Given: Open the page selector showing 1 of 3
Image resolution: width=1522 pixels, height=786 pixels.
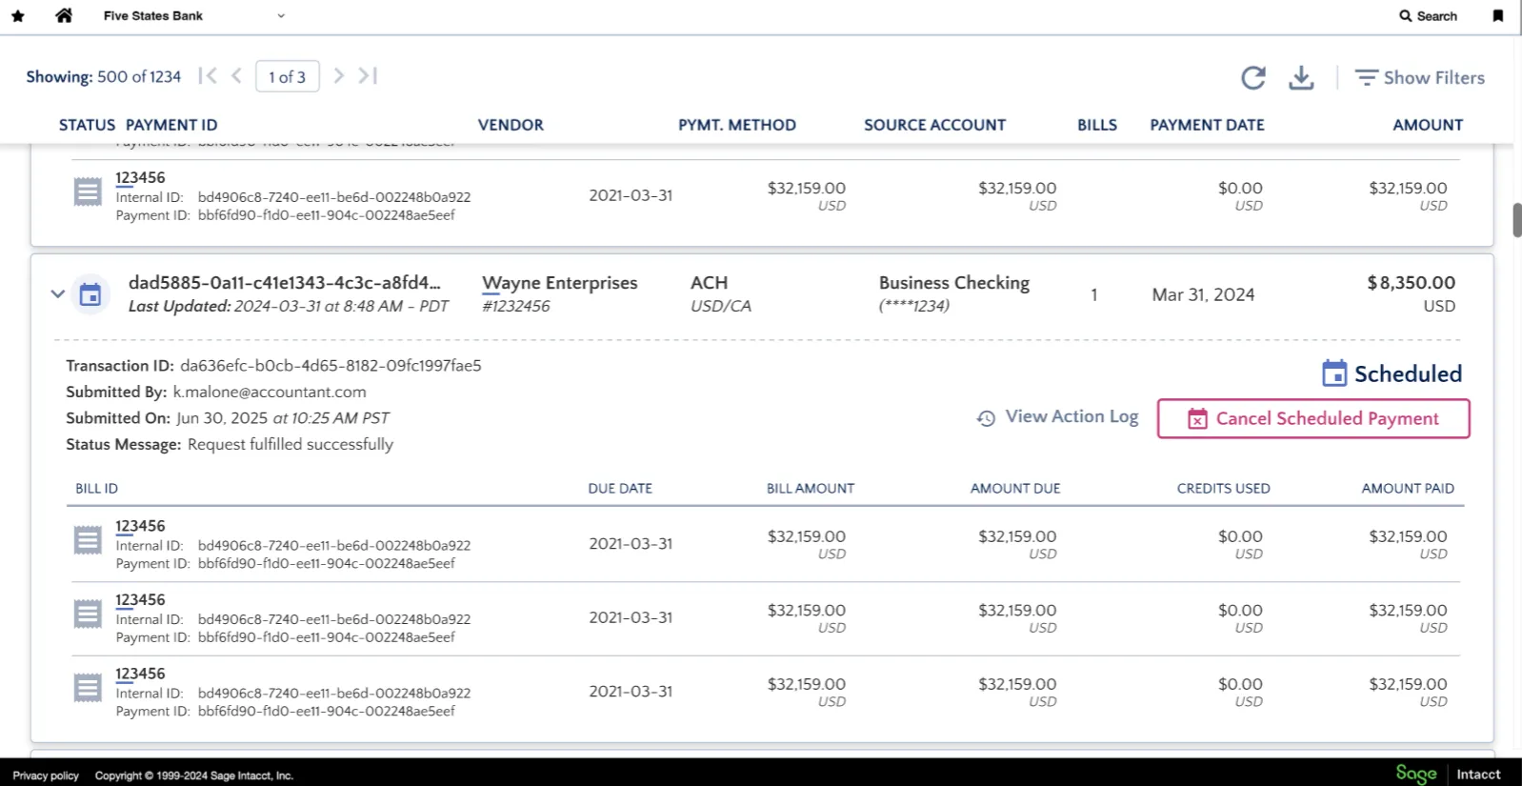Looking at the screenshot, I should (x=288, y=77).
